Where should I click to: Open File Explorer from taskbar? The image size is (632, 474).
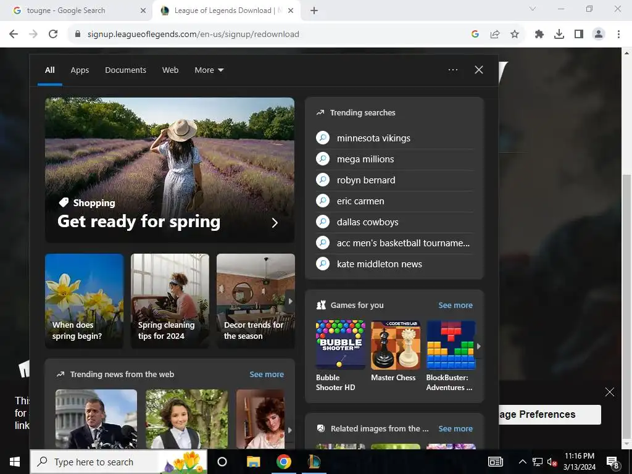click(x=253, y=462)
